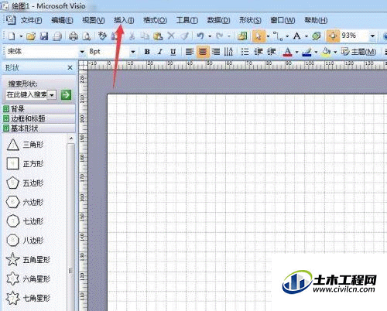Select the Connector tool
387x311 pixels.
[278, 36]
